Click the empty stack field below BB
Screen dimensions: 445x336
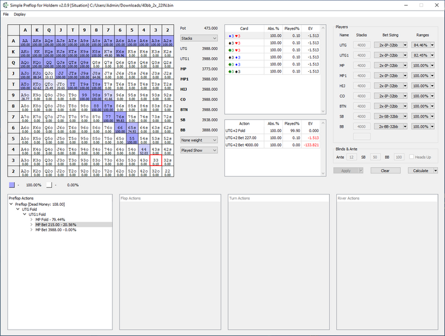click(x=362, y=137)
